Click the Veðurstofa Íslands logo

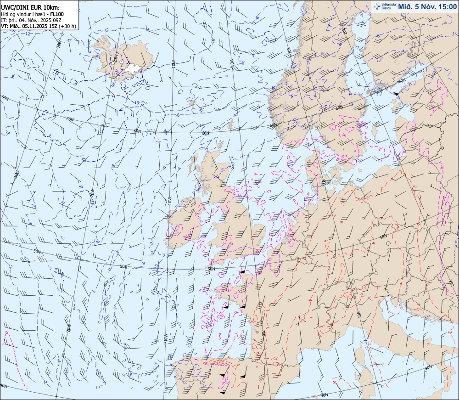coord(384,6)
